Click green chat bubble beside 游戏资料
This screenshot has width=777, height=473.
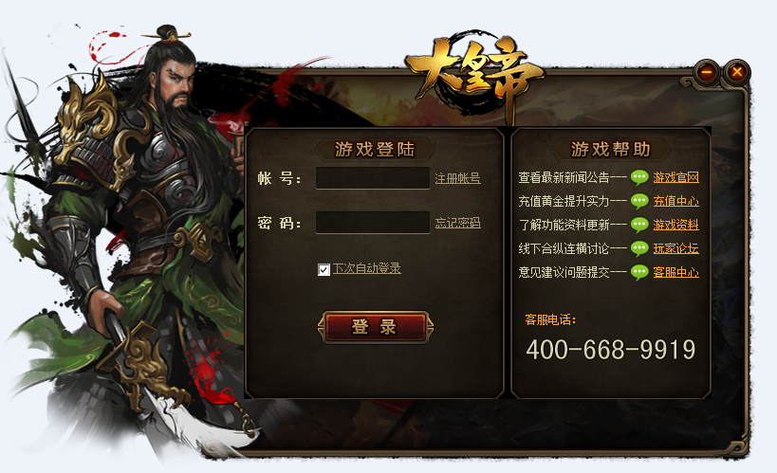pyautogui.click(x=639, y=225)
